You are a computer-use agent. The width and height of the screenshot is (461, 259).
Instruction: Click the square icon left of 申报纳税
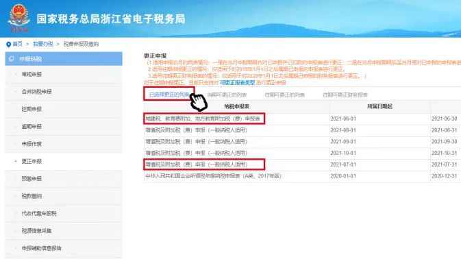pyautogui.click(x=12, y=59)
